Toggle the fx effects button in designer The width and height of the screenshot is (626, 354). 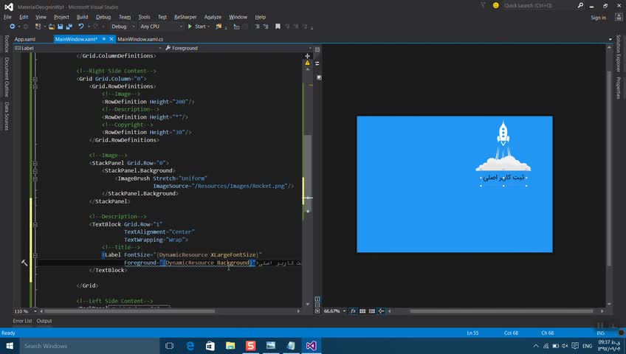pos(354,311)
